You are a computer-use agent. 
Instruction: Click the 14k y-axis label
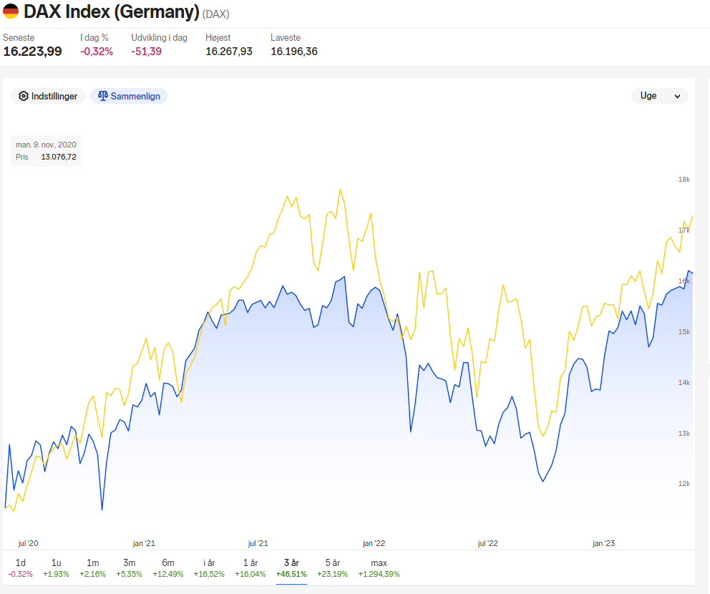(684, 383)
